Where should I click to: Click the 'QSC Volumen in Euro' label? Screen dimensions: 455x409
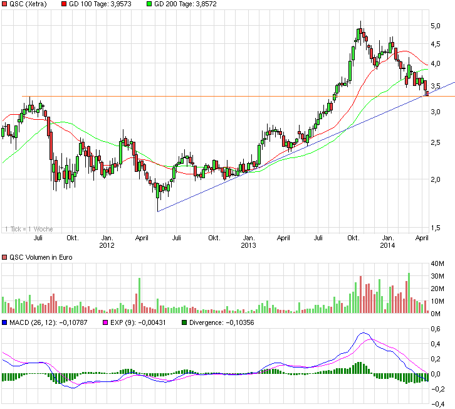click(x=41, y=257)
